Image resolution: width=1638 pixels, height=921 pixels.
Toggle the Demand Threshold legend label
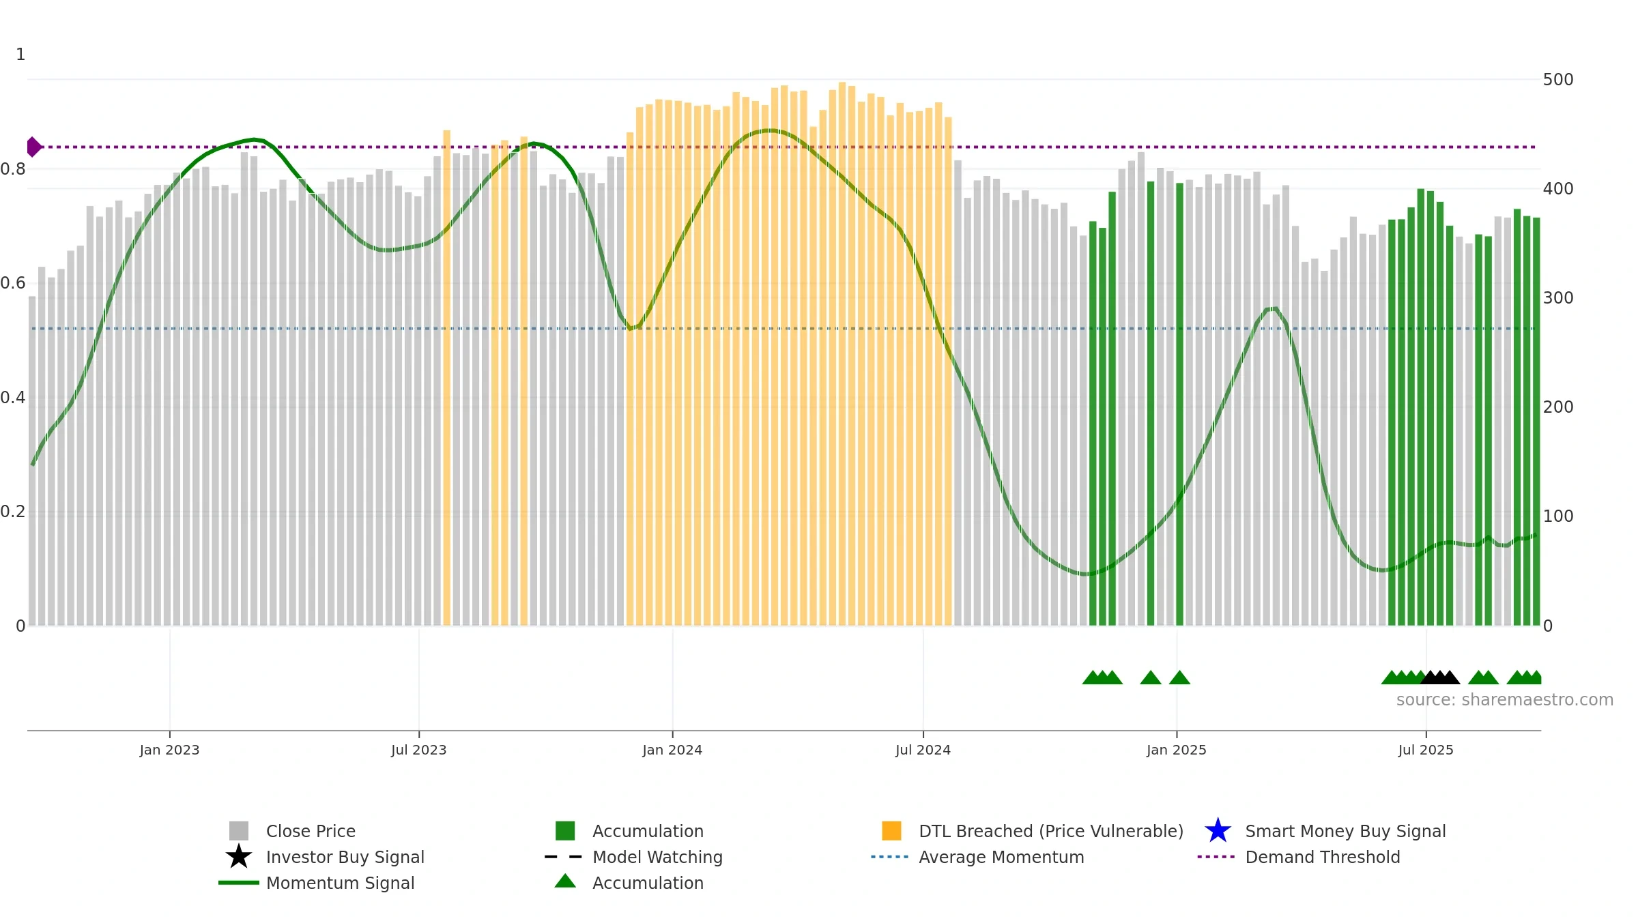pyautogui.click(x=1323, y=857)
